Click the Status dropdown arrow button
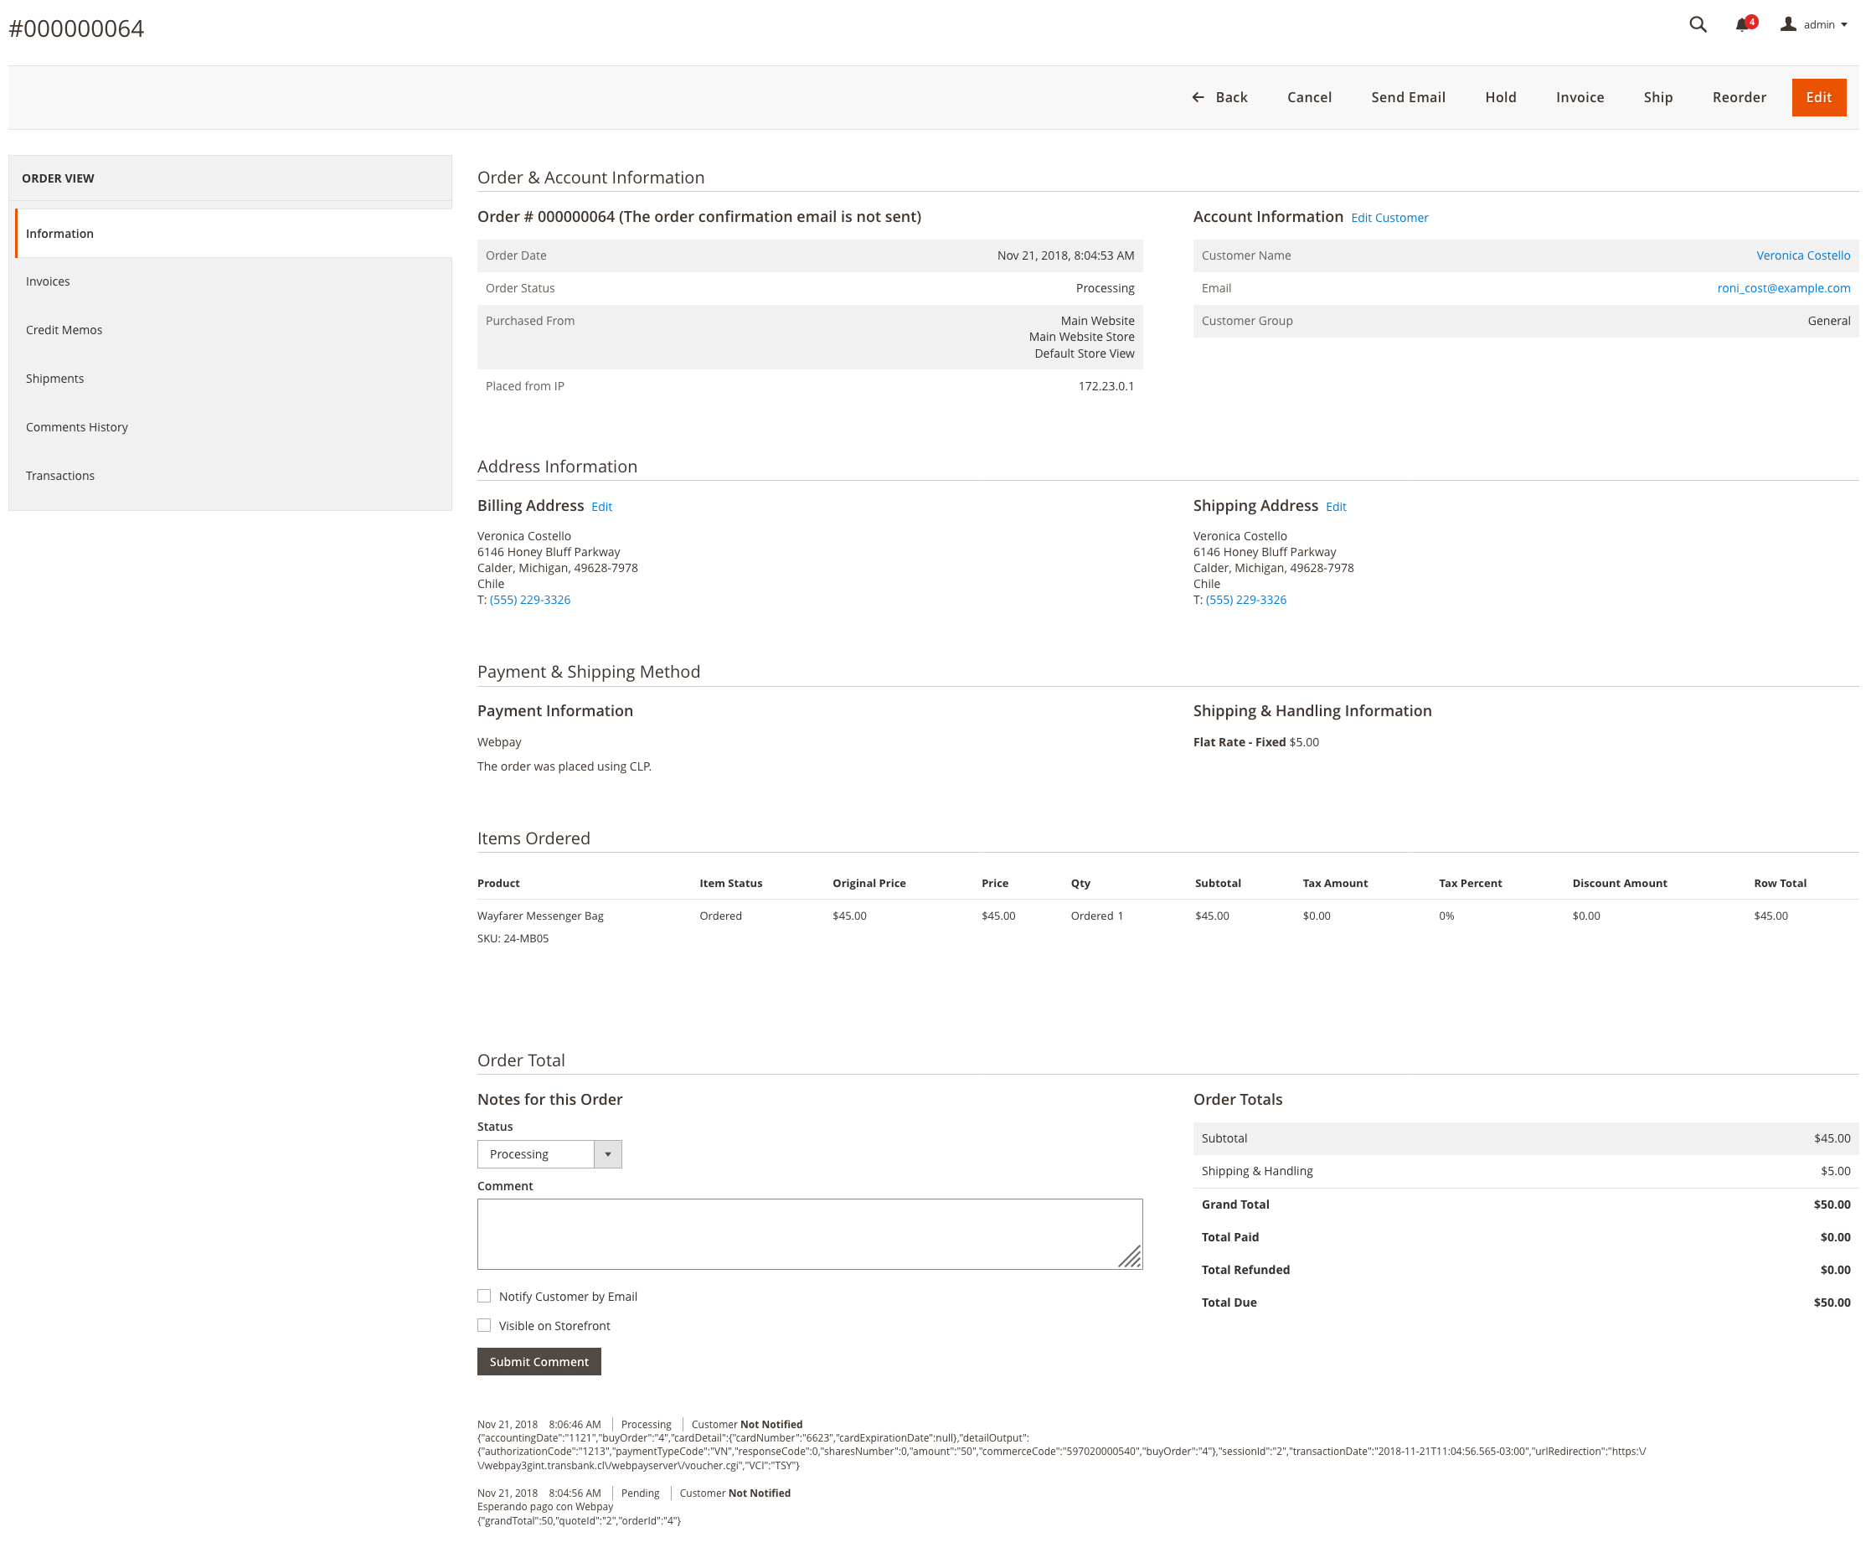 [608, 1154]
